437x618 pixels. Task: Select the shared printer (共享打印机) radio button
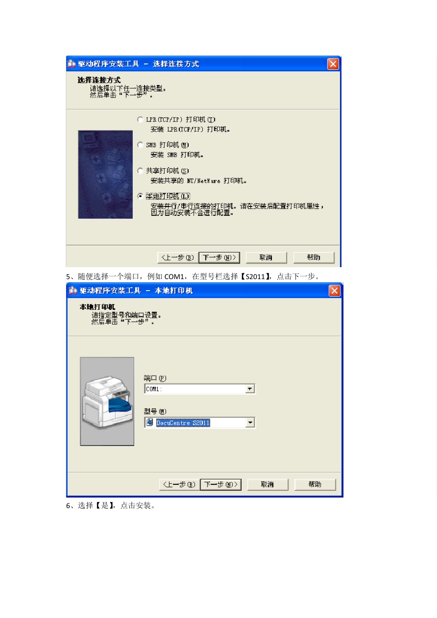(x=140, y=171)
